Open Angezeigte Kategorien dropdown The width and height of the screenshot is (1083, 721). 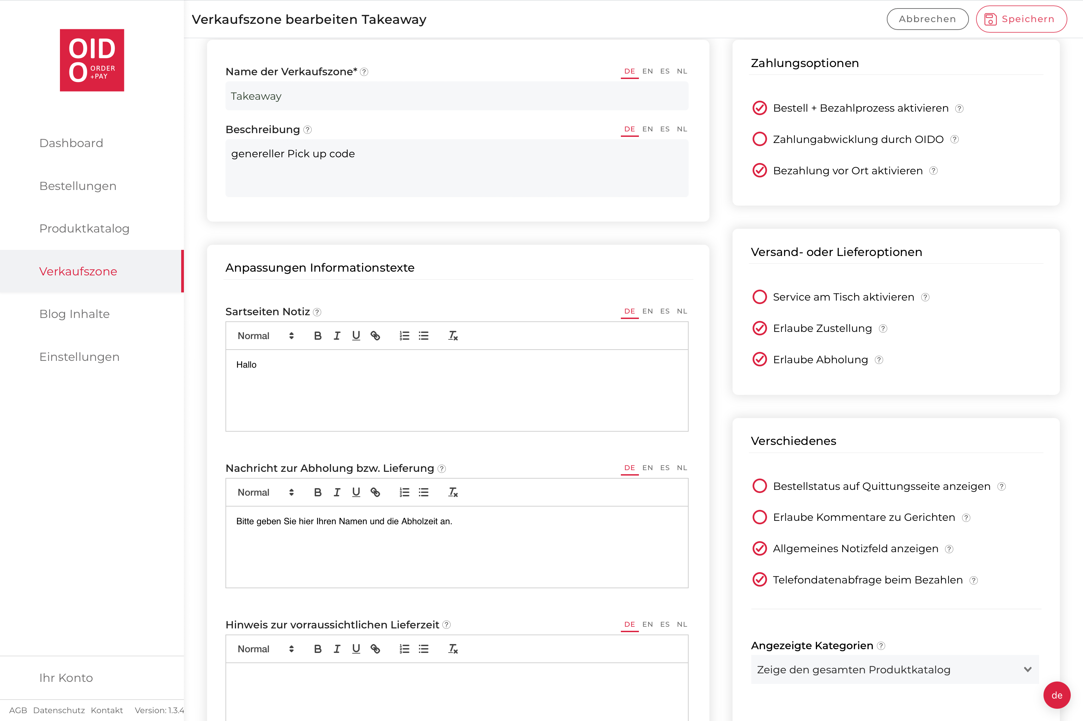tap(894, 670)
